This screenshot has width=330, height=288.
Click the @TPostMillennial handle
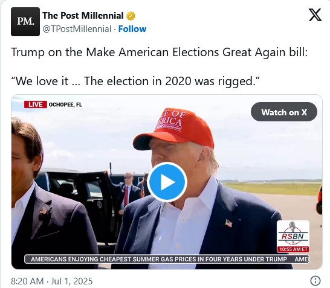click(x=77, y=29)
